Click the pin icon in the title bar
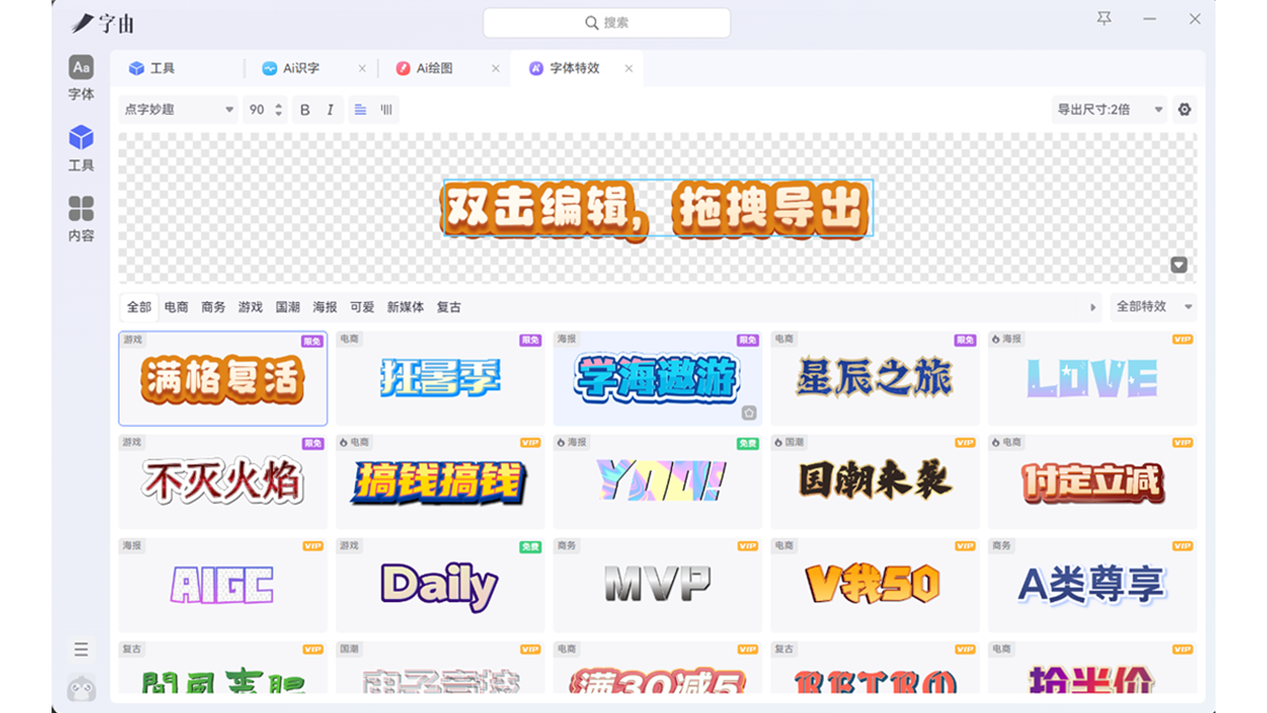 coord(1103,20)
